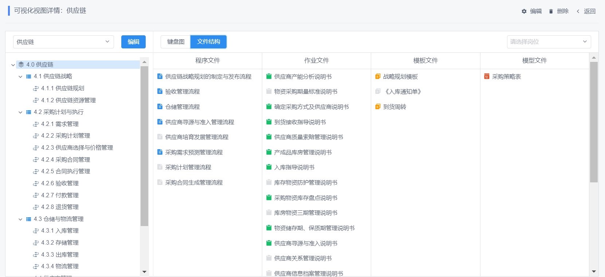Click blue document icon of 验收管理流程
The width and height of the screenshot is (605, 277).
click(x=160, y=91)
